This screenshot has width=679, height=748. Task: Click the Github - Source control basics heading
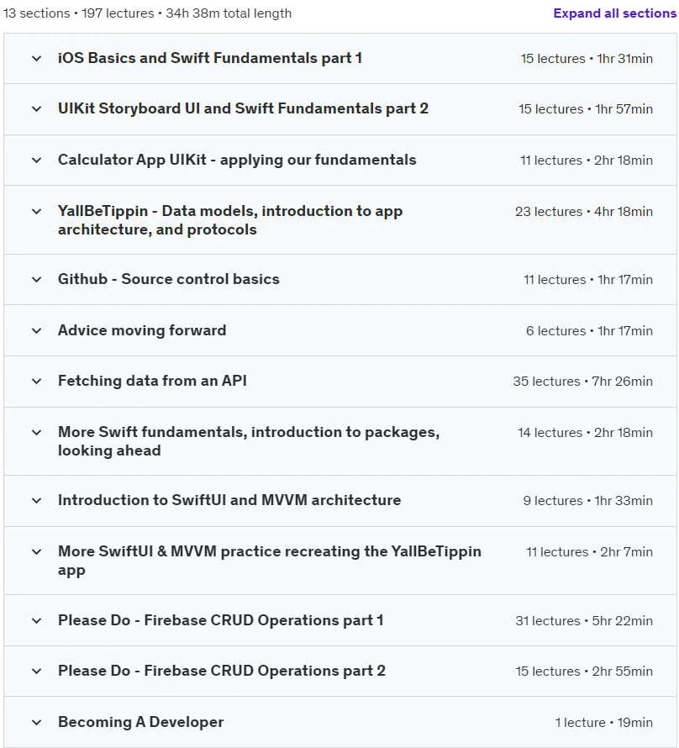pos(168,279)
